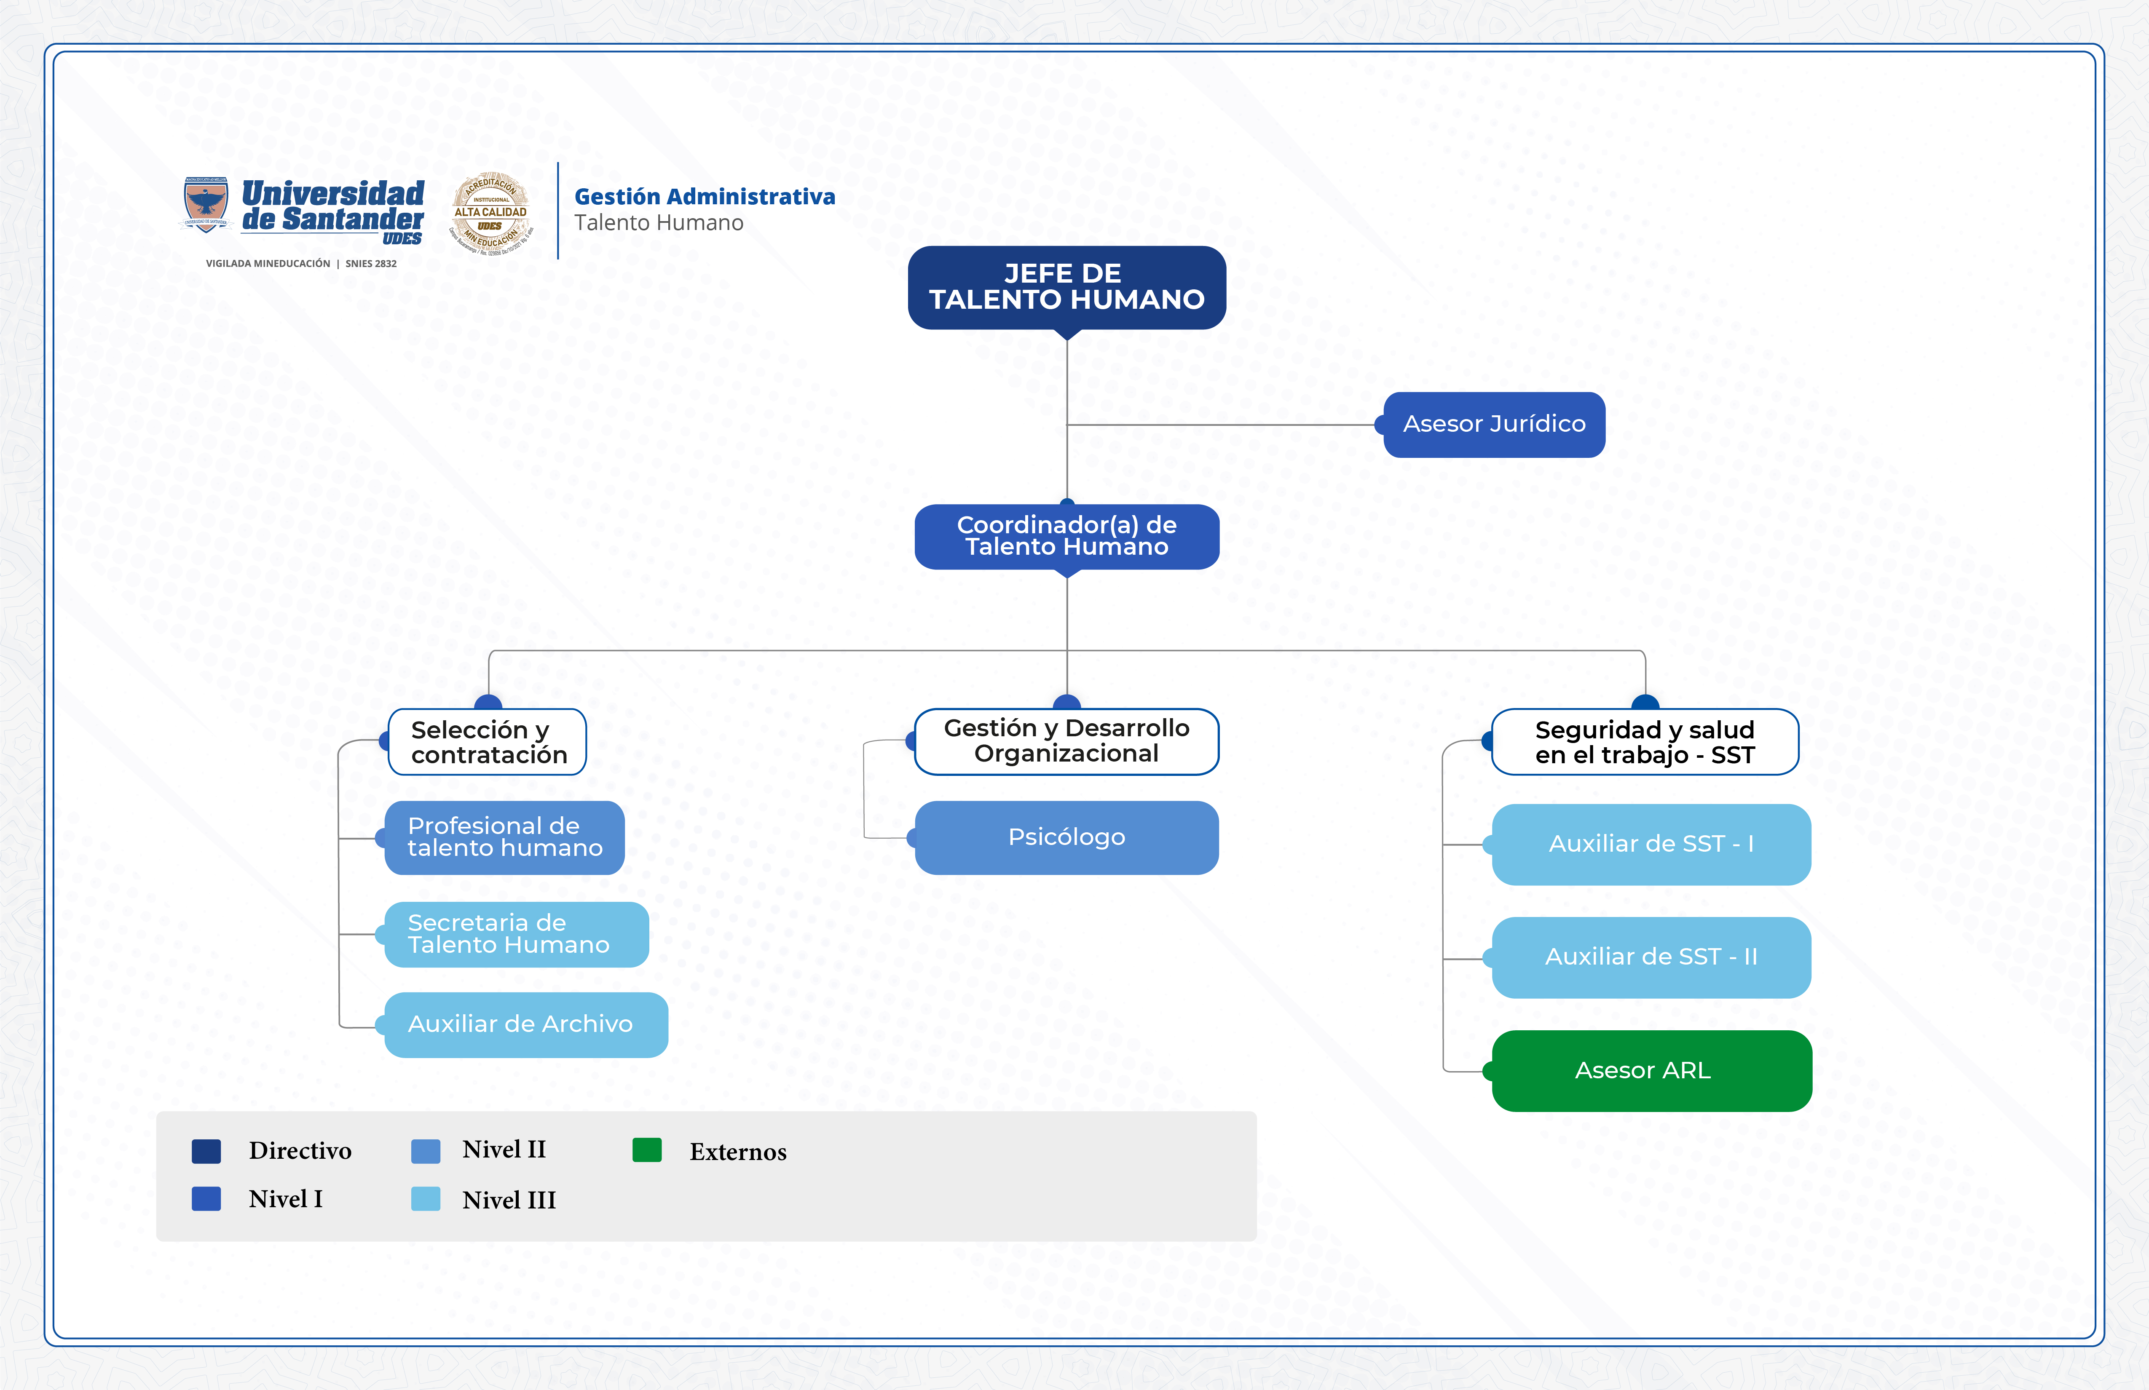2149x1390 pixels.
Task: Select the Psicólogo node
Action: [1066, 838]
